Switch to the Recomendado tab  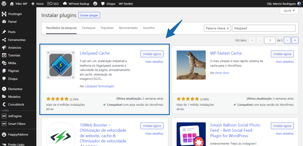pos(128,28)
